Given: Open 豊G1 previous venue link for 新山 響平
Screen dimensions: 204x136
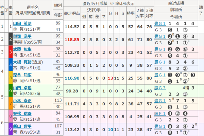Looking at the screenshot, I should pos(160,126).
